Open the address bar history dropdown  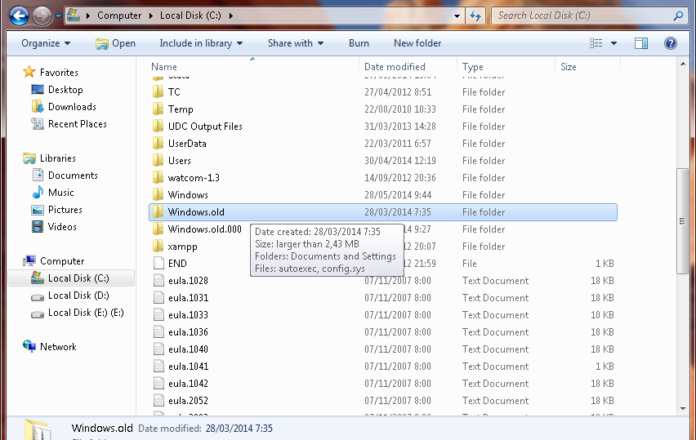457,16
